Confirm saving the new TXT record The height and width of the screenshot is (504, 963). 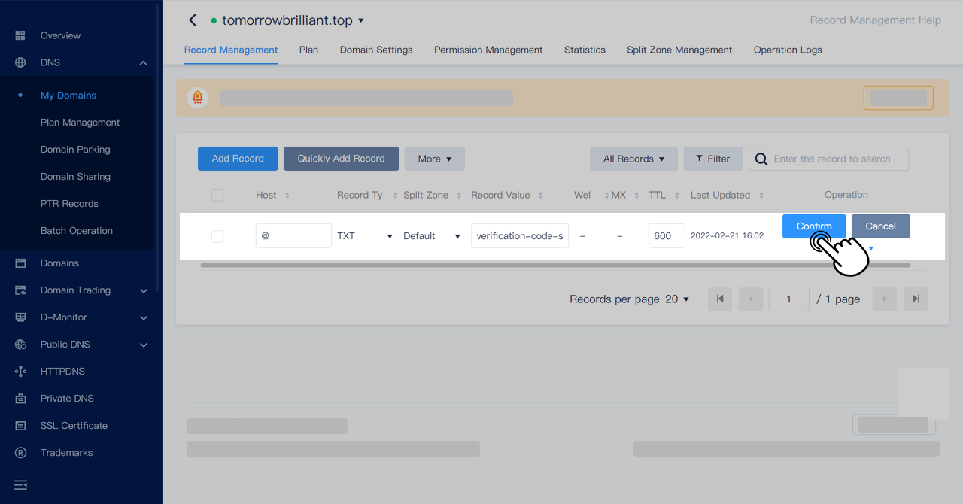point(813,226)
